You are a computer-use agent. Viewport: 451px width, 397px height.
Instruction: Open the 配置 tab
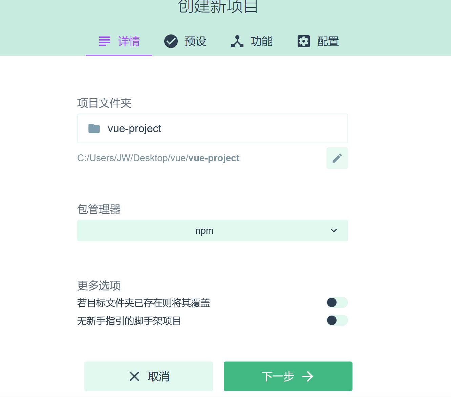coord(318,41)
